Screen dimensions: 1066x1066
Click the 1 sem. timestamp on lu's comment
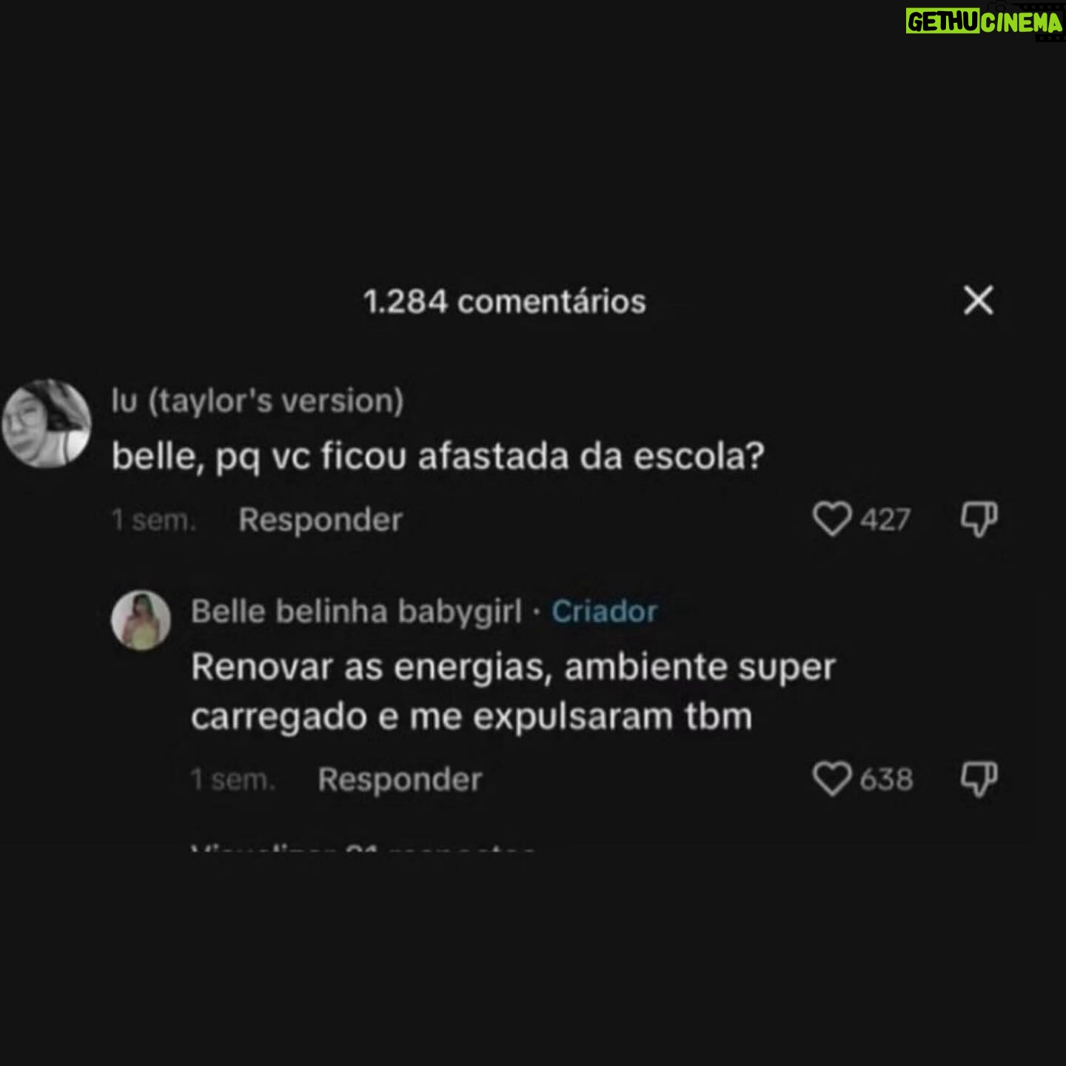point(154,520)
